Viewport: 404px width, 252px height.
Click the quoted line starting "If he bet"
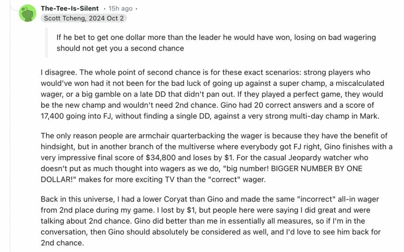[216, 38]
